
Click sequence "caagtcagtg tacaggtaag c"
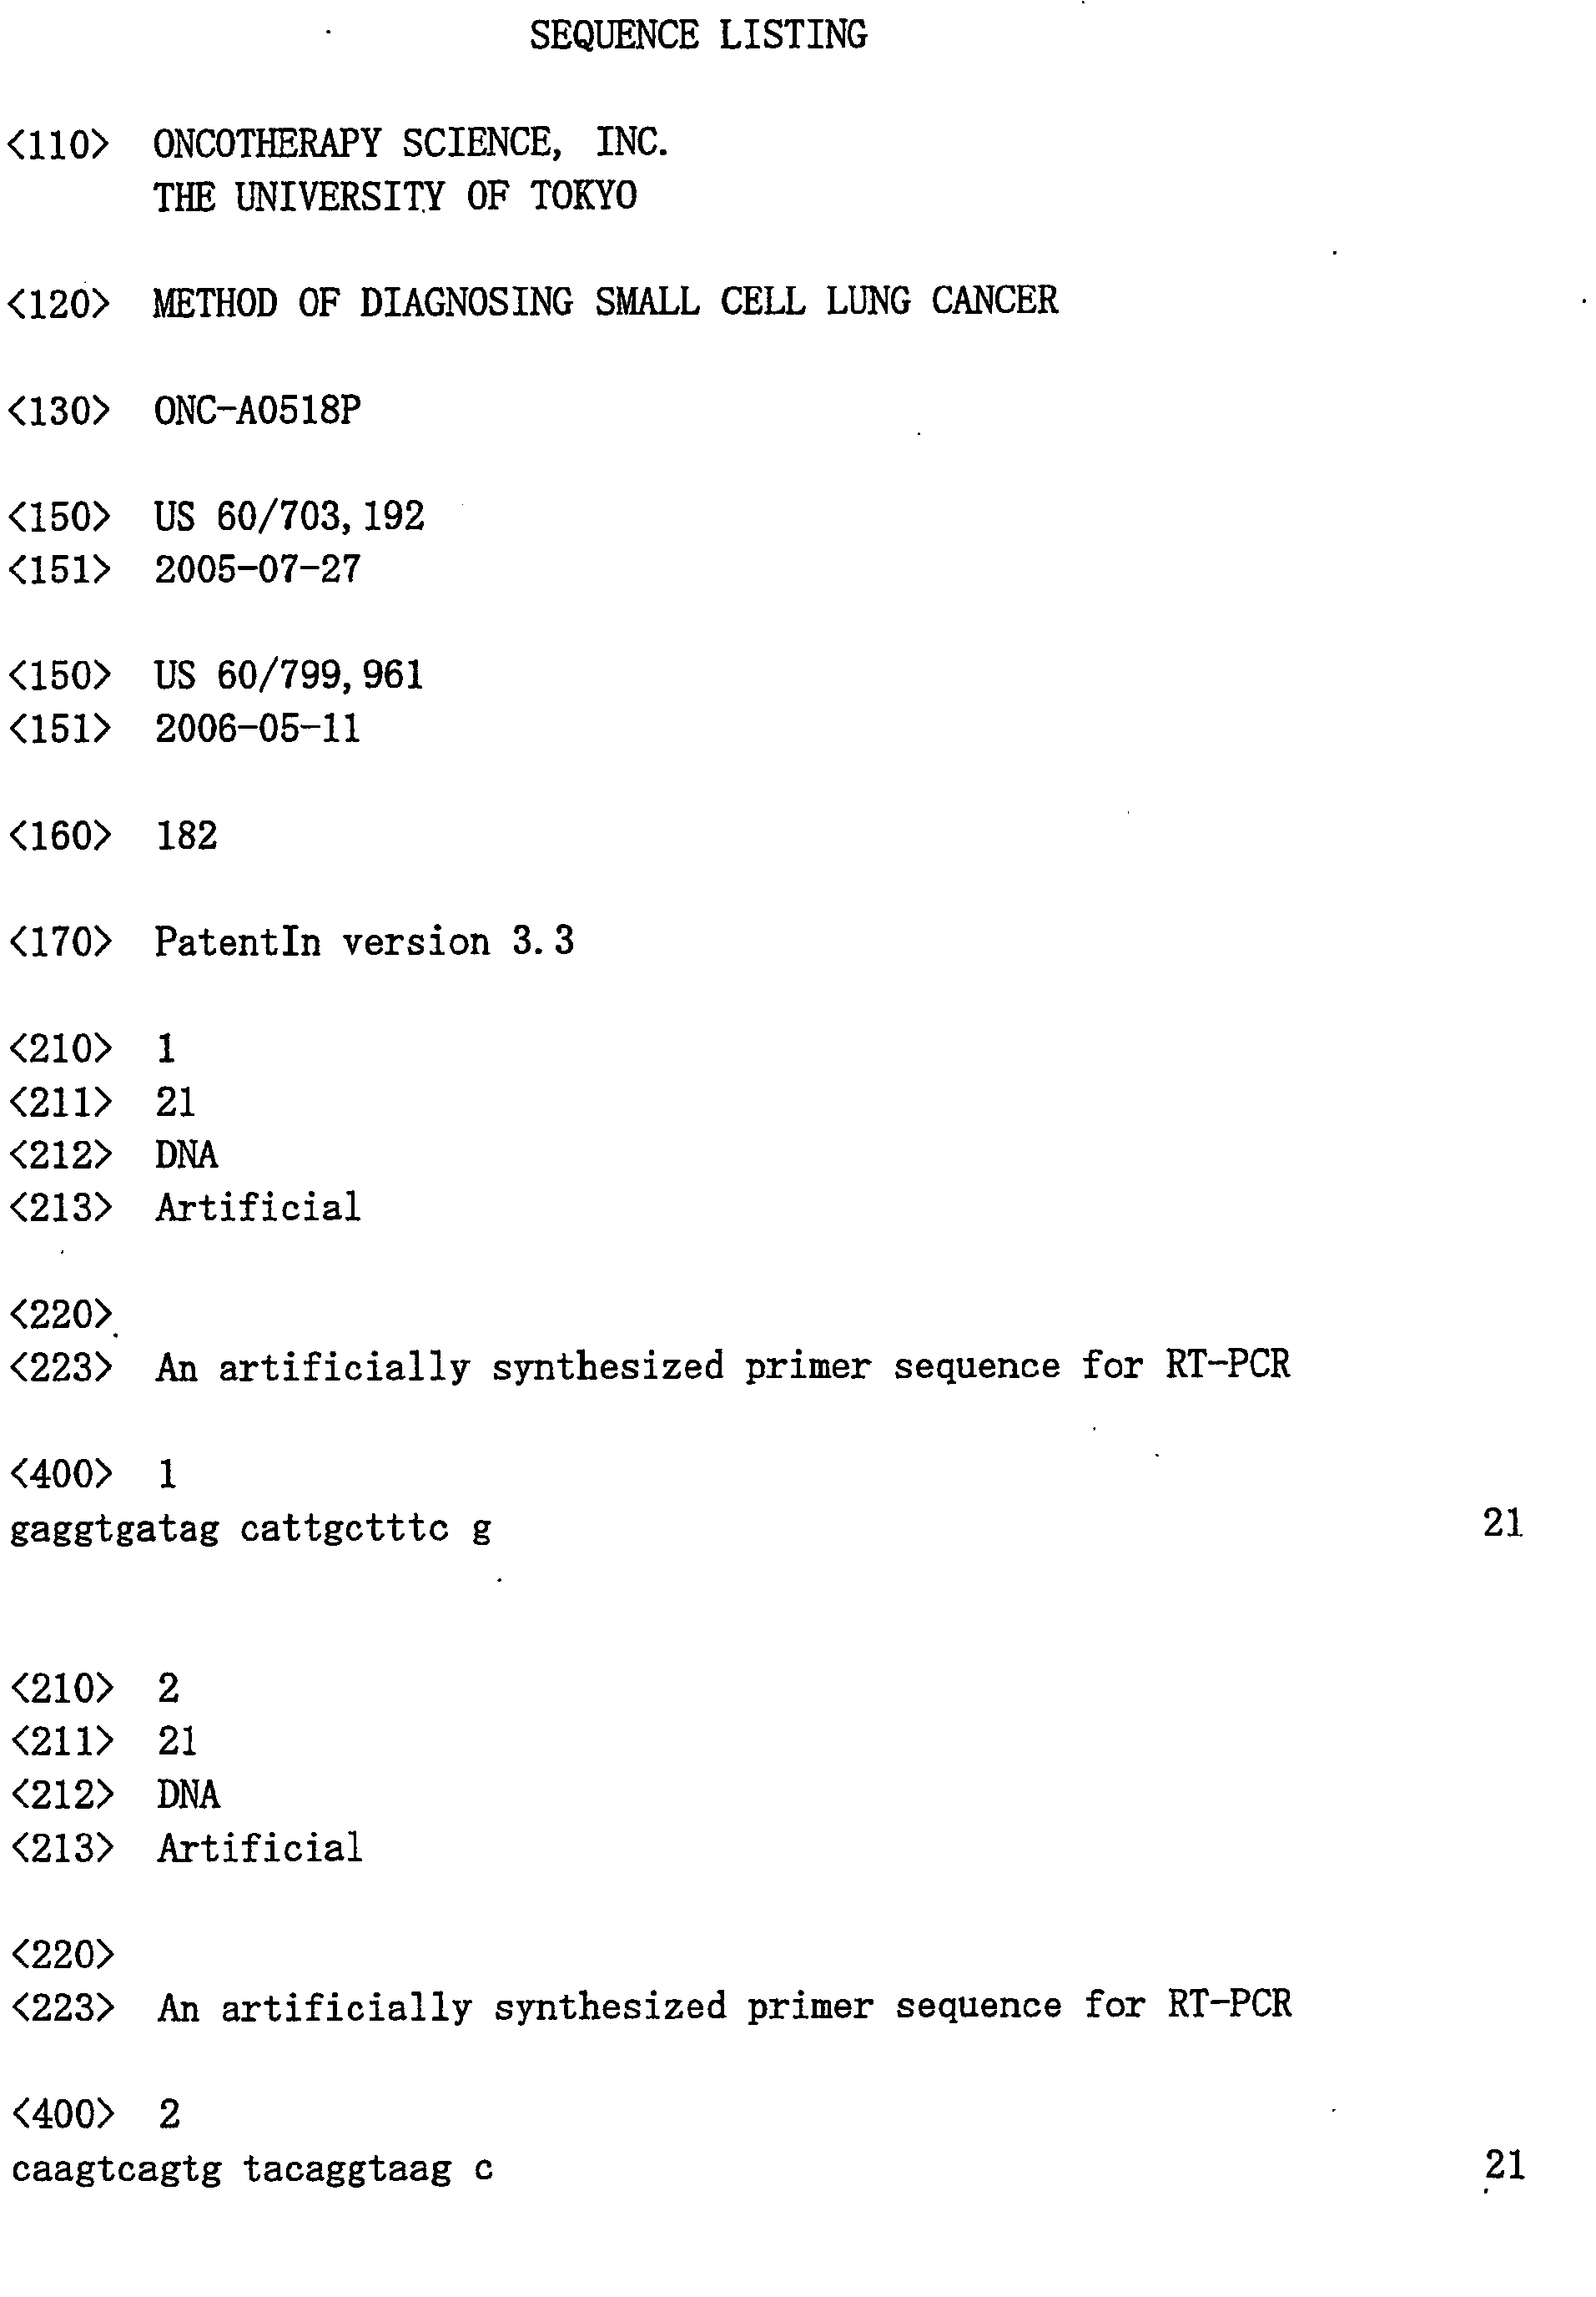click(x=252, y=2169)
